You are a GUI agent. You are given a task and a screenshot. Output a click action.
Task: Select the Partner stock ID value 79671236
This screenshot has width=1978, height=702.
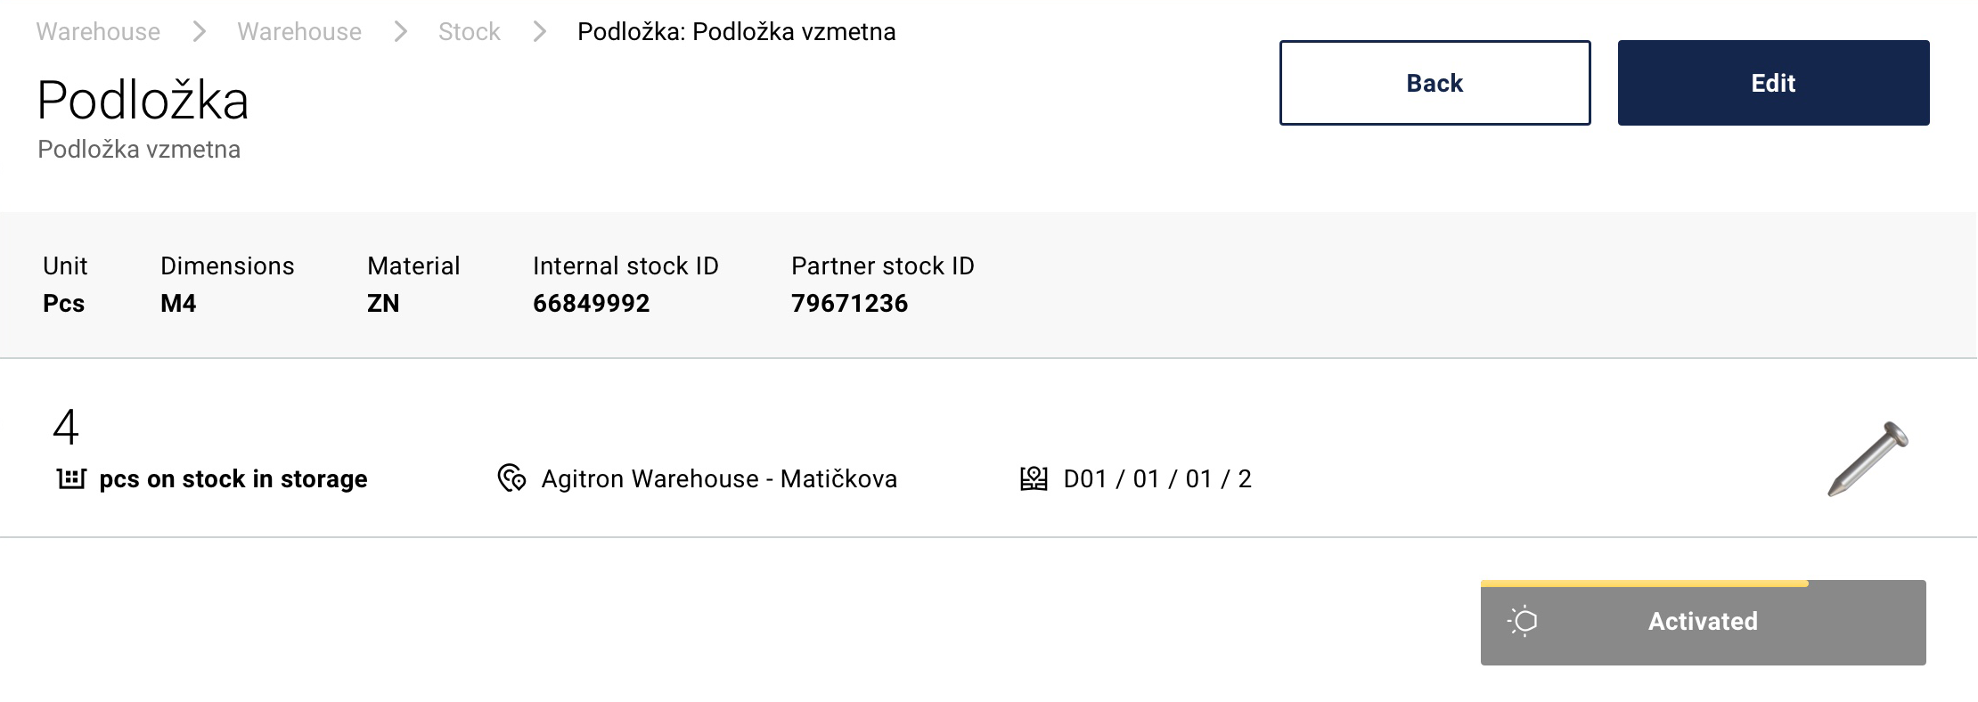click(x=849, y=304)
